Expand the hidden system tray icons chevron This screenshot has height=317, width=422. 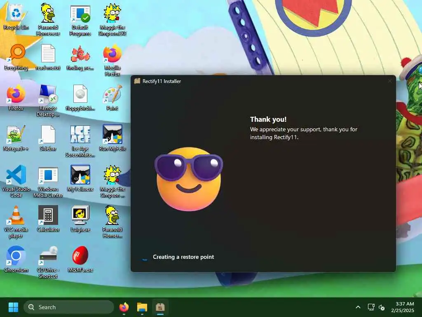(x=358, y=307)
